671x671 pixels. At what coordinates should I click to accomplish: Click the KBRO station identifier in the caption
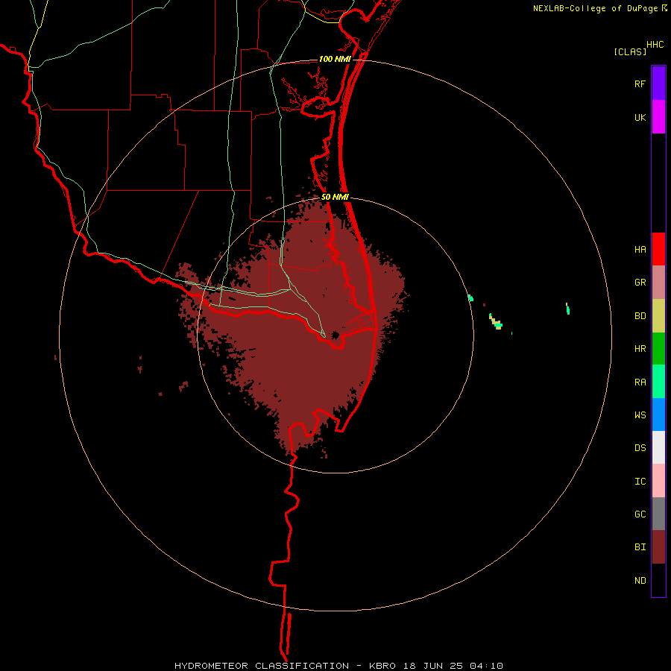(x=382, y=666)
